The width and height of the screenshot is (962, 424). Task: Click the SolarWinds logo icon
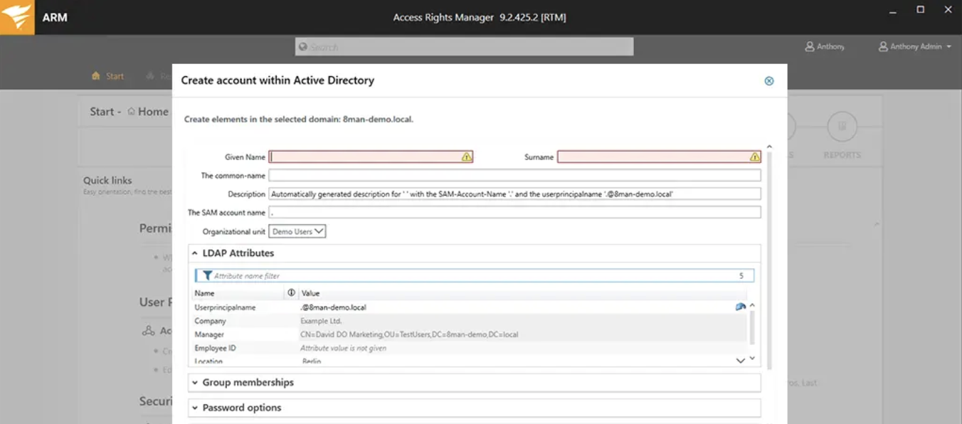(x=17, y=17)
